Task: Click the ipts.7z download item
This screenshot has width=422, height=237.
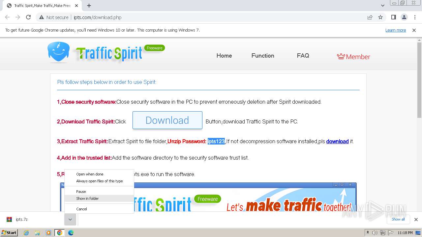Action: (x=33, y=220)
